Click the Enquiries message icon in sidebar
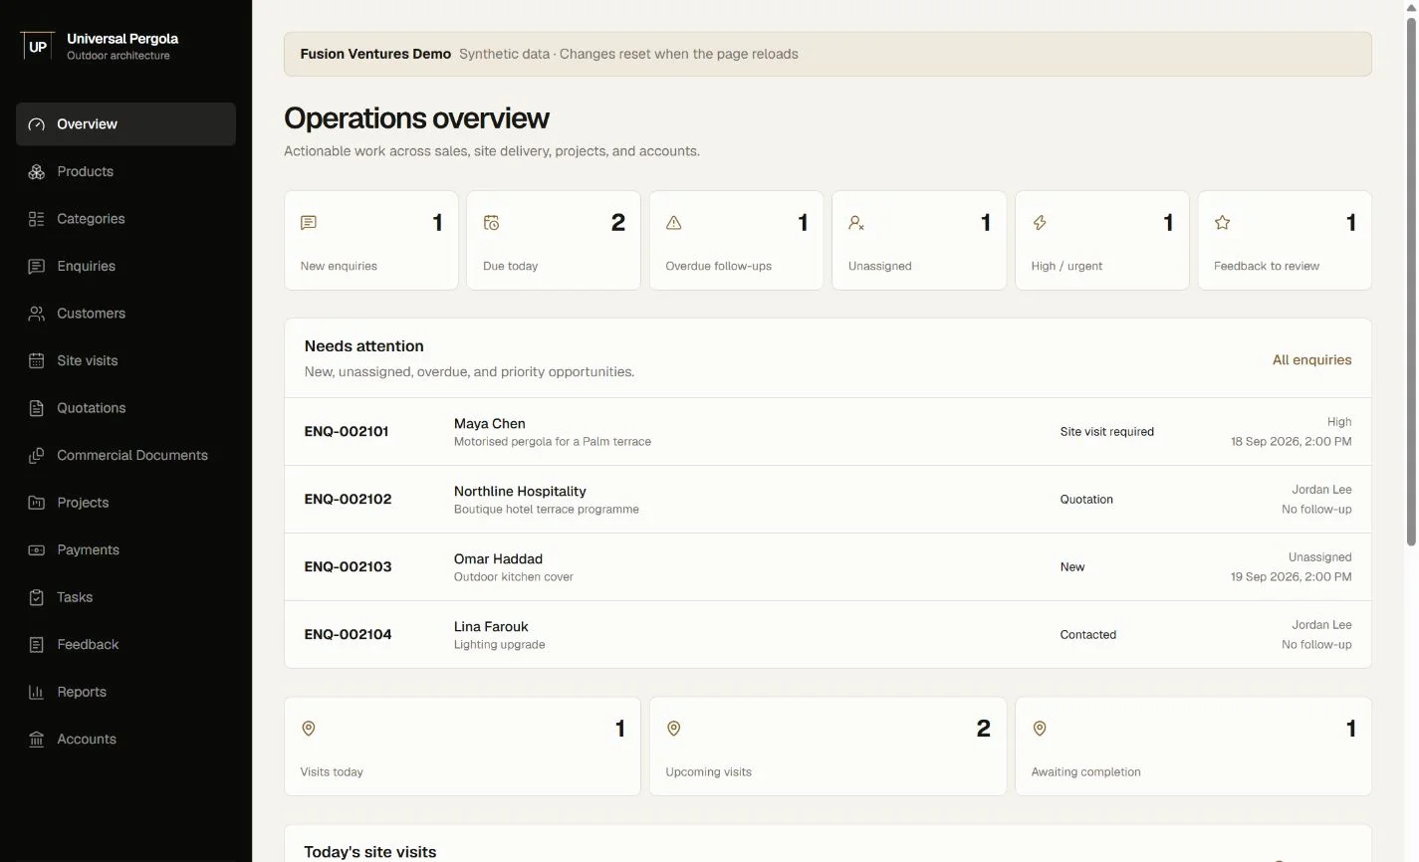The height and width of the screenshot is (862, 1419). tap(37, 266)
